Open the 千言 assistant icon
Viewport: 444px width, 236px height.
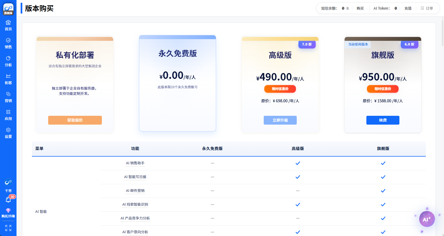8,183
